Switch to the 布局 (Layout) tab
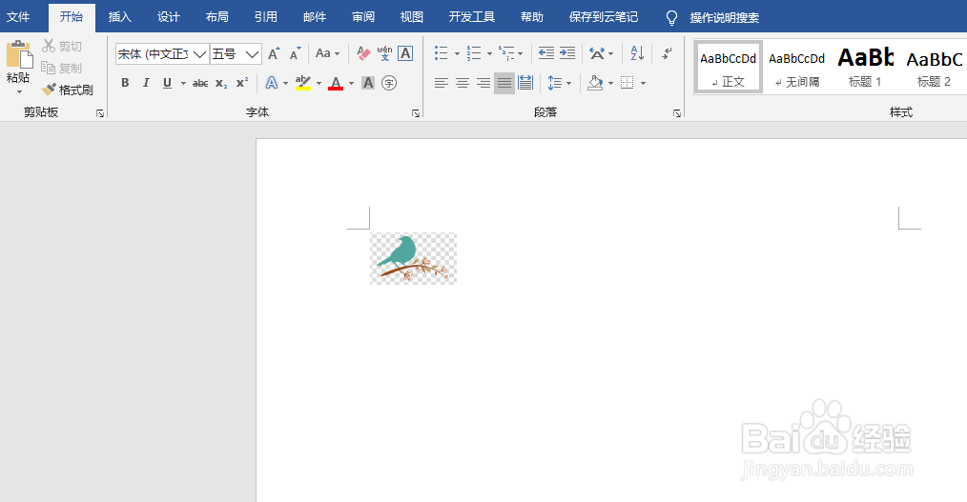 (217, 17)
